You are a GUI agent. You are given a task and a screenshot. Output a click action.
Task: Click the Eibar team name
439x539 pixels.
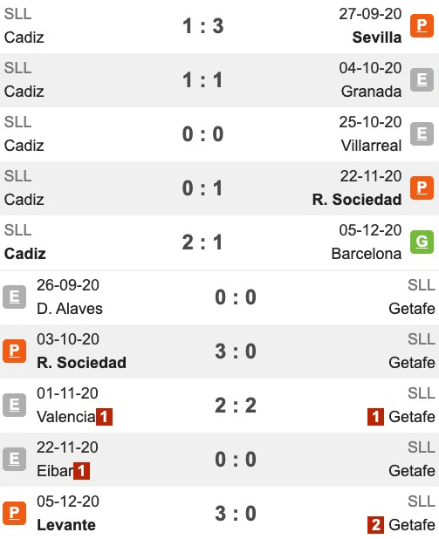(55, 471)
